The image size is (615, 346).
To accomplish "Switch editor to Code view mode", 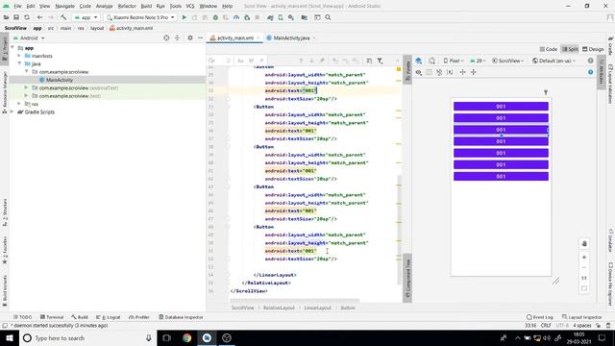I will 549,49.
